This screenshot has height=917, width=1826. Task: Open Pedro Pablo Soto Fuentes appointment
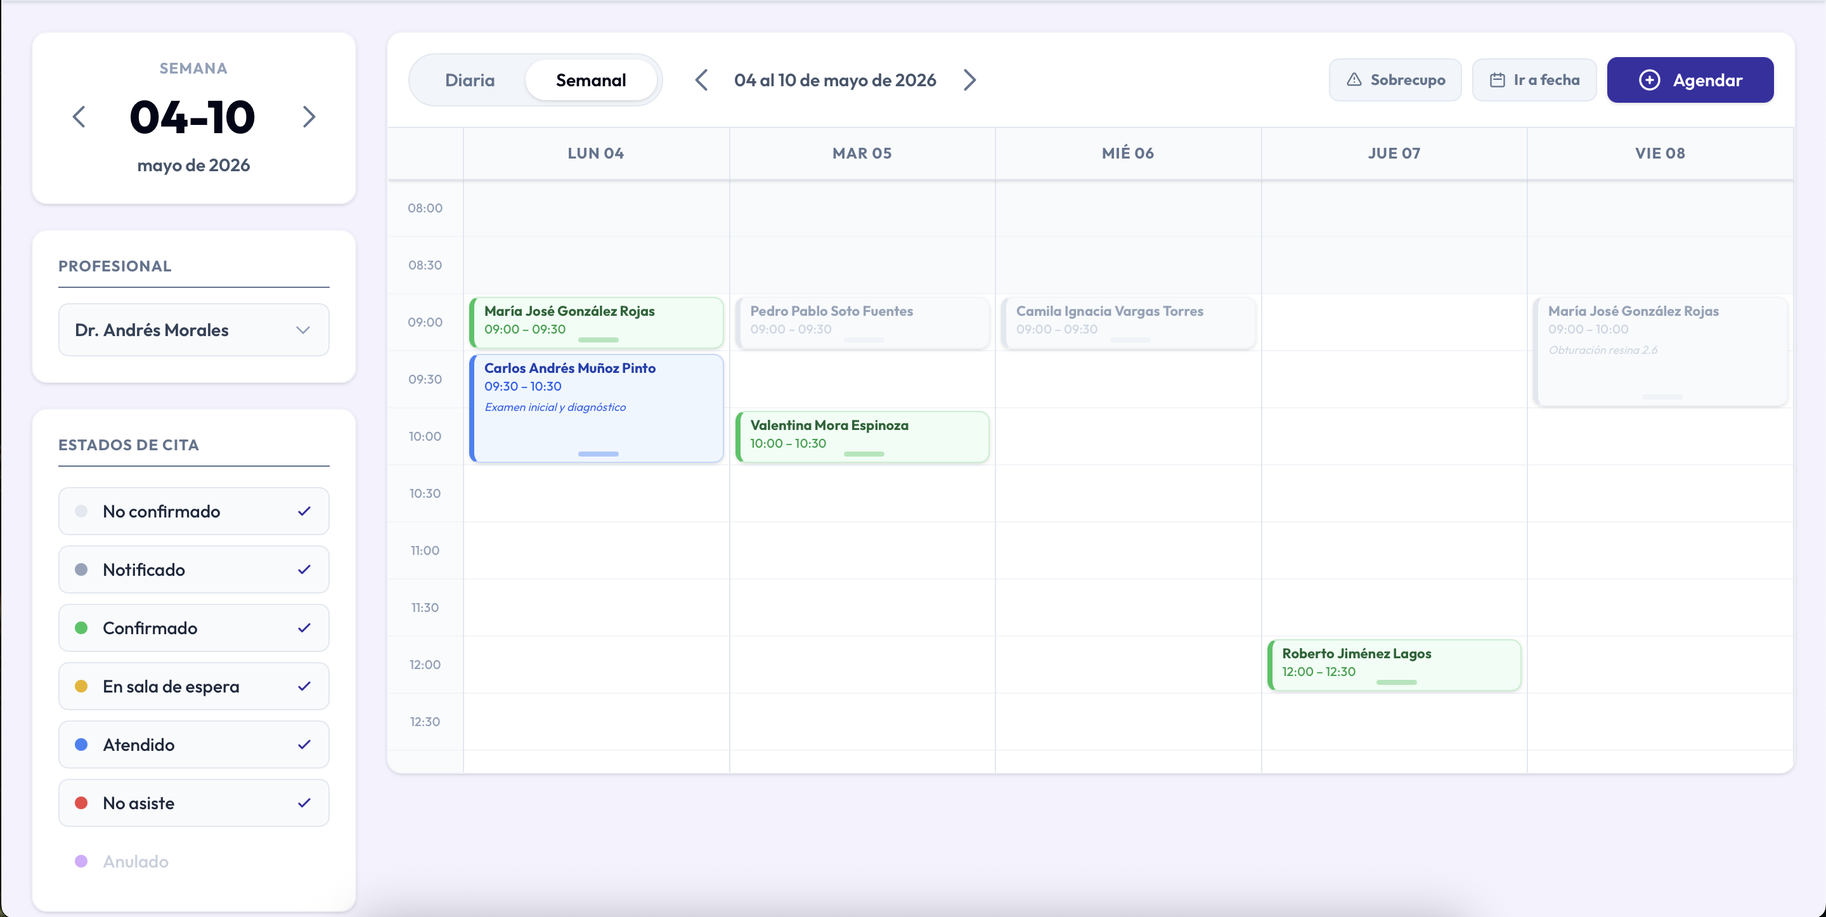[x=862, y=323]
